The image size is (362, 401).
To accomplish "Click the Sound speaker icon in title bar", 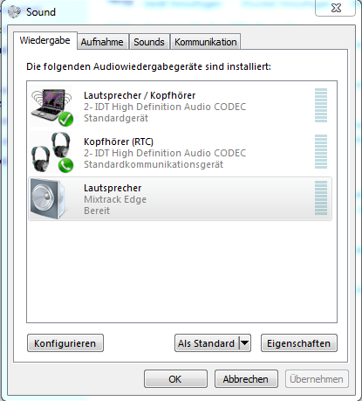I will pos(14,11).
